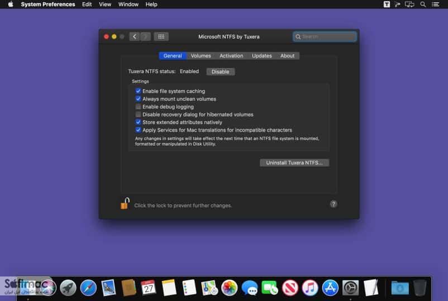The width and height of the screenshot is (448, 301).
Task: Uncheck Always mount unclean volumes
Action: (139, 99)
